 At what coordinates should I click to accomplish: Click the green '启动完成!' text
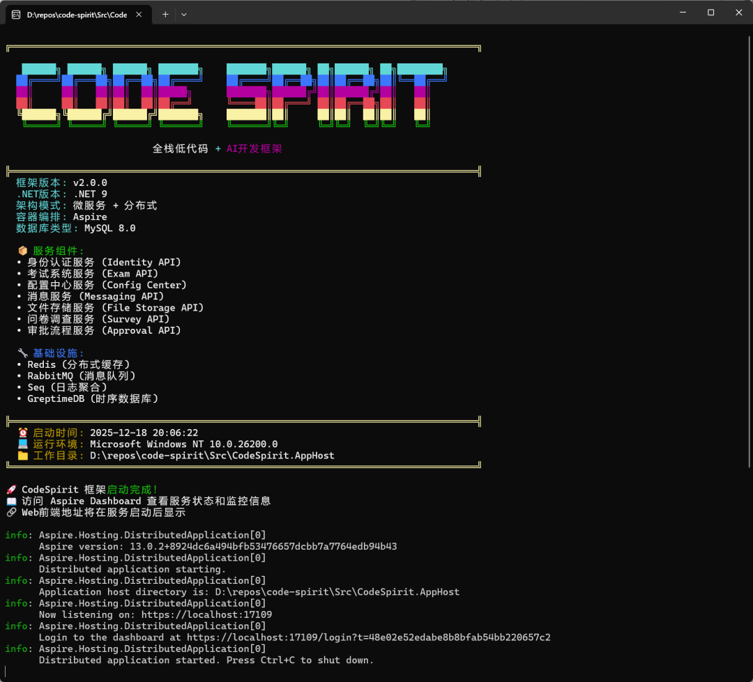132,490
